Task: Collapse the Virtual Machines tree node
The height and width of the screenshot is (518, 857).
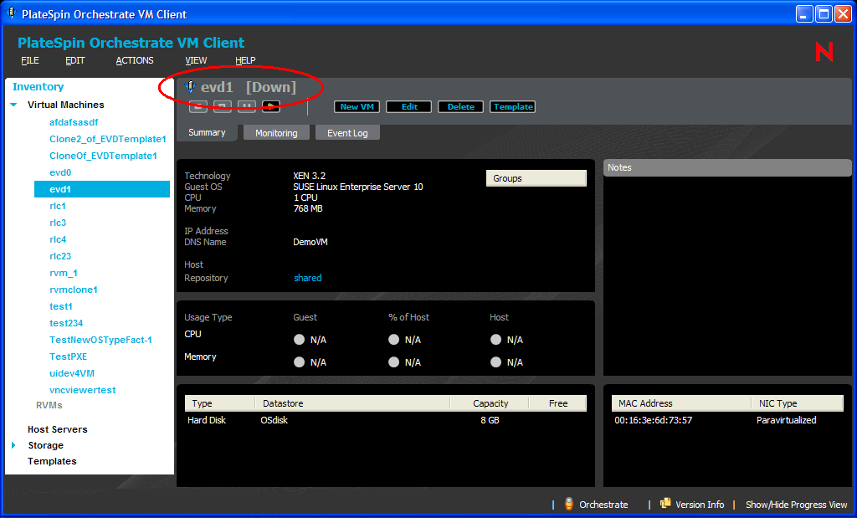Action: coord(13,105)
